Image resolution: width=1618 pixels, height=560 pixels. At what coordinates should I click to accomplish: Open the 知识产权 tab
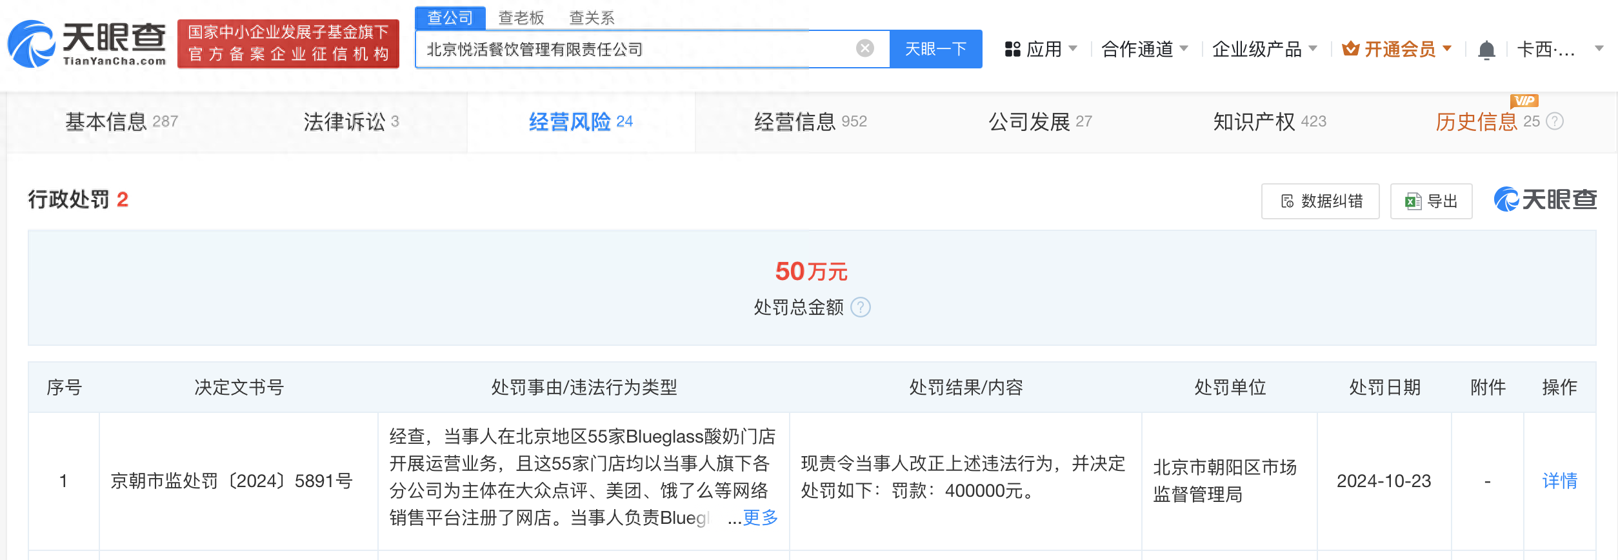click(x=1270, y=121)
